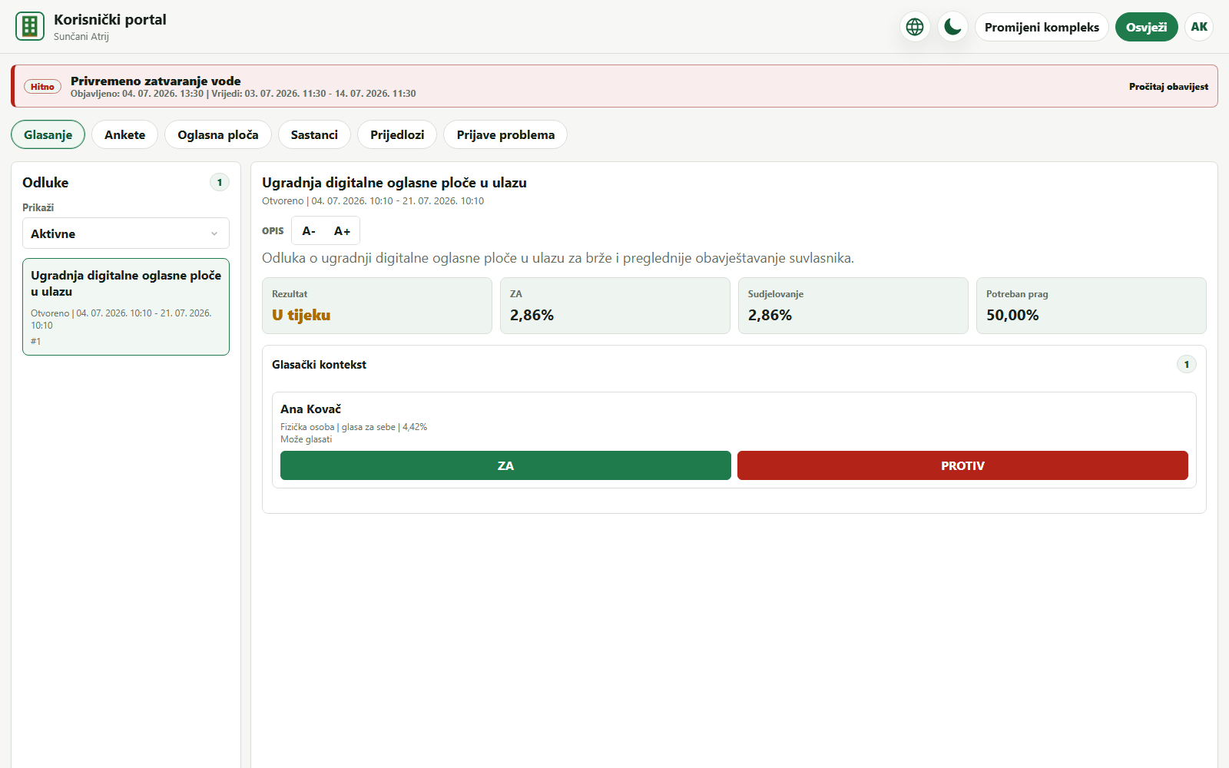Viewport: 1229px width, 768px height.
Task: Click the Može glasati status text
Action: click(306, 439)
